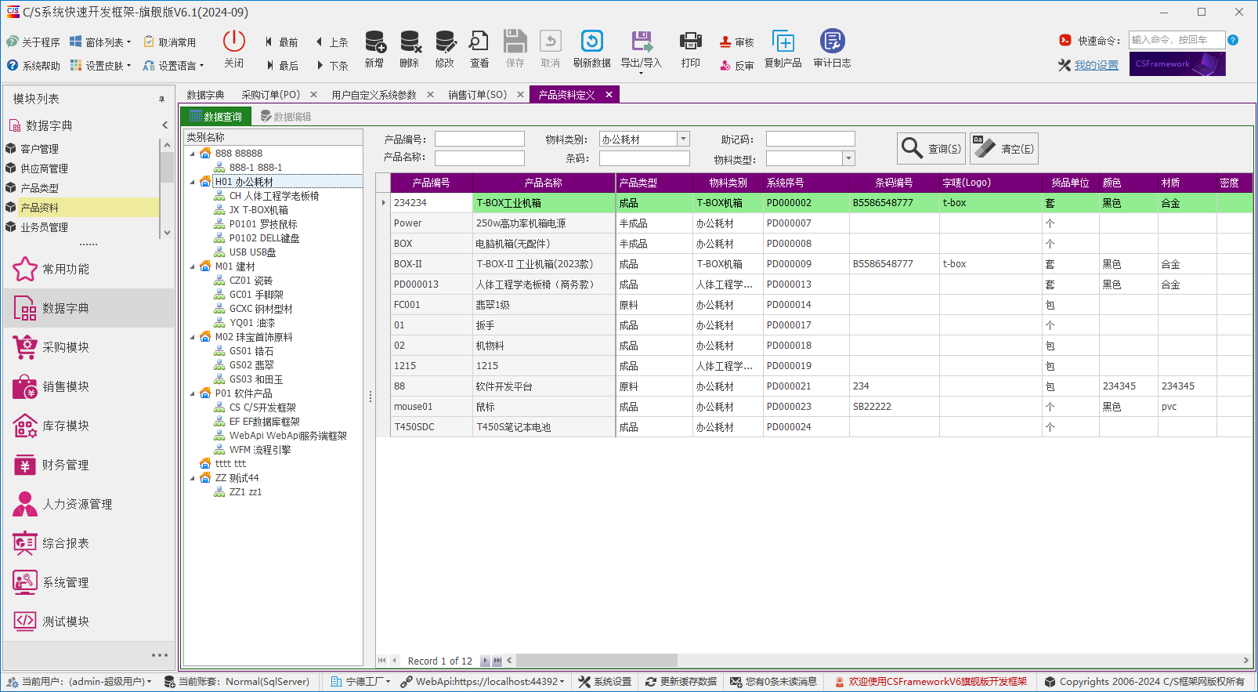Click the 刷新数据 refresh icon
The height and width of the screenshot is (692, 1258).
592,41
